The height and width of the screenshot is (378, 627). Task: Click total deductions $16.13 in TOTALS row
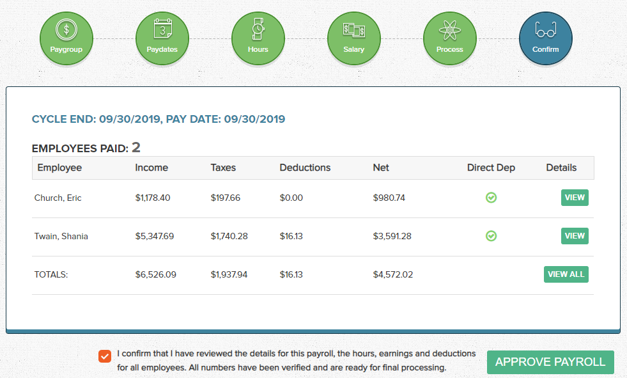(x=291, y=274)
